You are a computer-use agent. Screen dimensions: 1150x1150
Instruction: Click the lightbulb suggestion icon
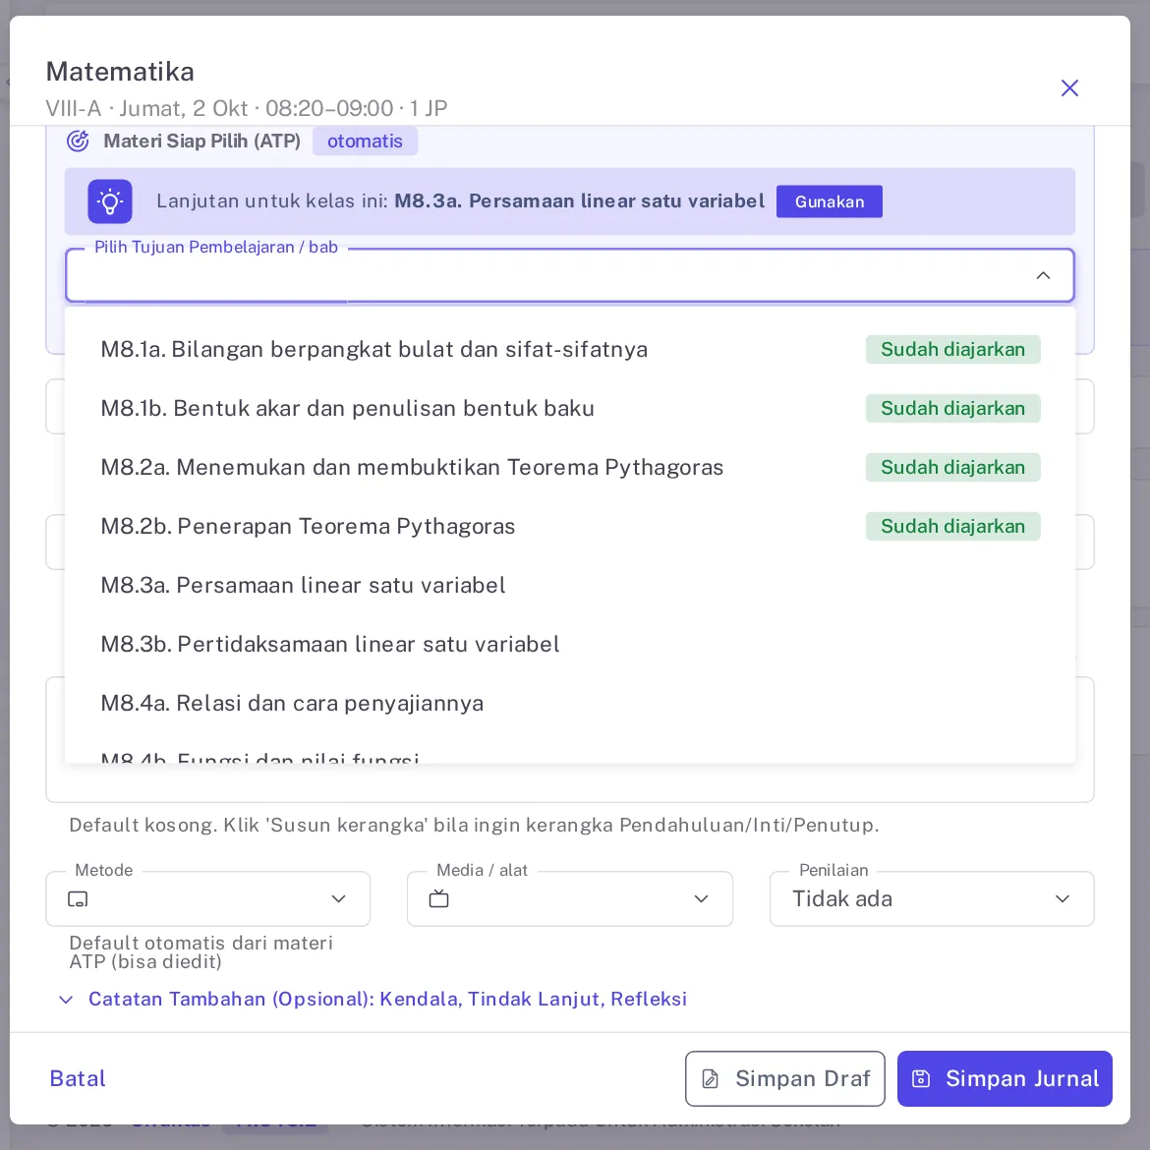pos(110,201)
